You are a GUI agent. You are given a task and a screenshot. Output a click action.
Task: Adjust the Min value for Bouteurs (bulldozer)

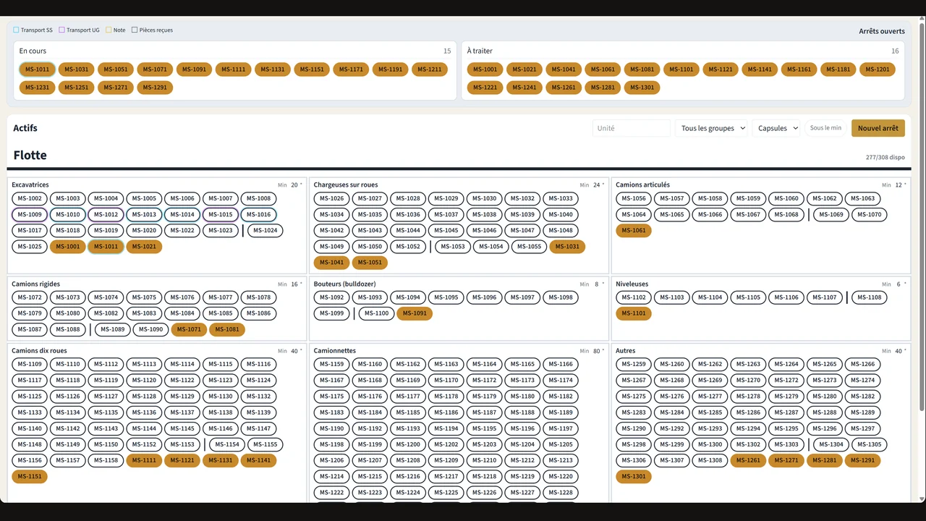[598, 284]
